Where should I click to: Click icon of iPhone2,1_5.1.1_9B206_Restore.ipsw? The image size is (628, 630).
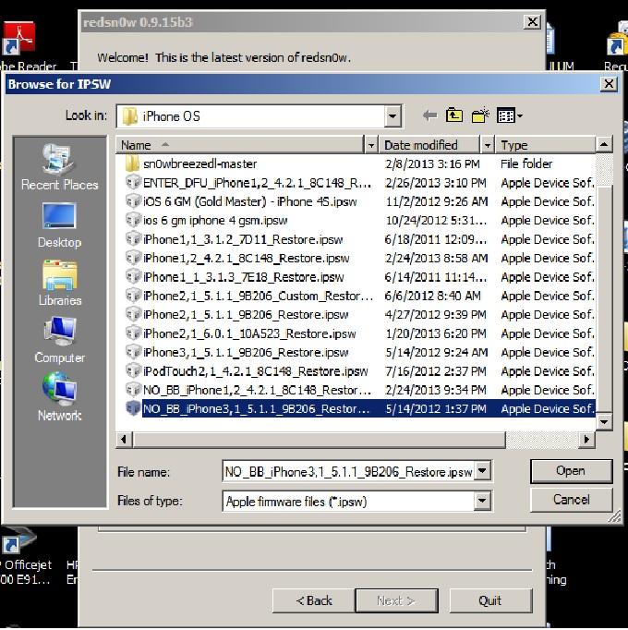coord(133,314)
